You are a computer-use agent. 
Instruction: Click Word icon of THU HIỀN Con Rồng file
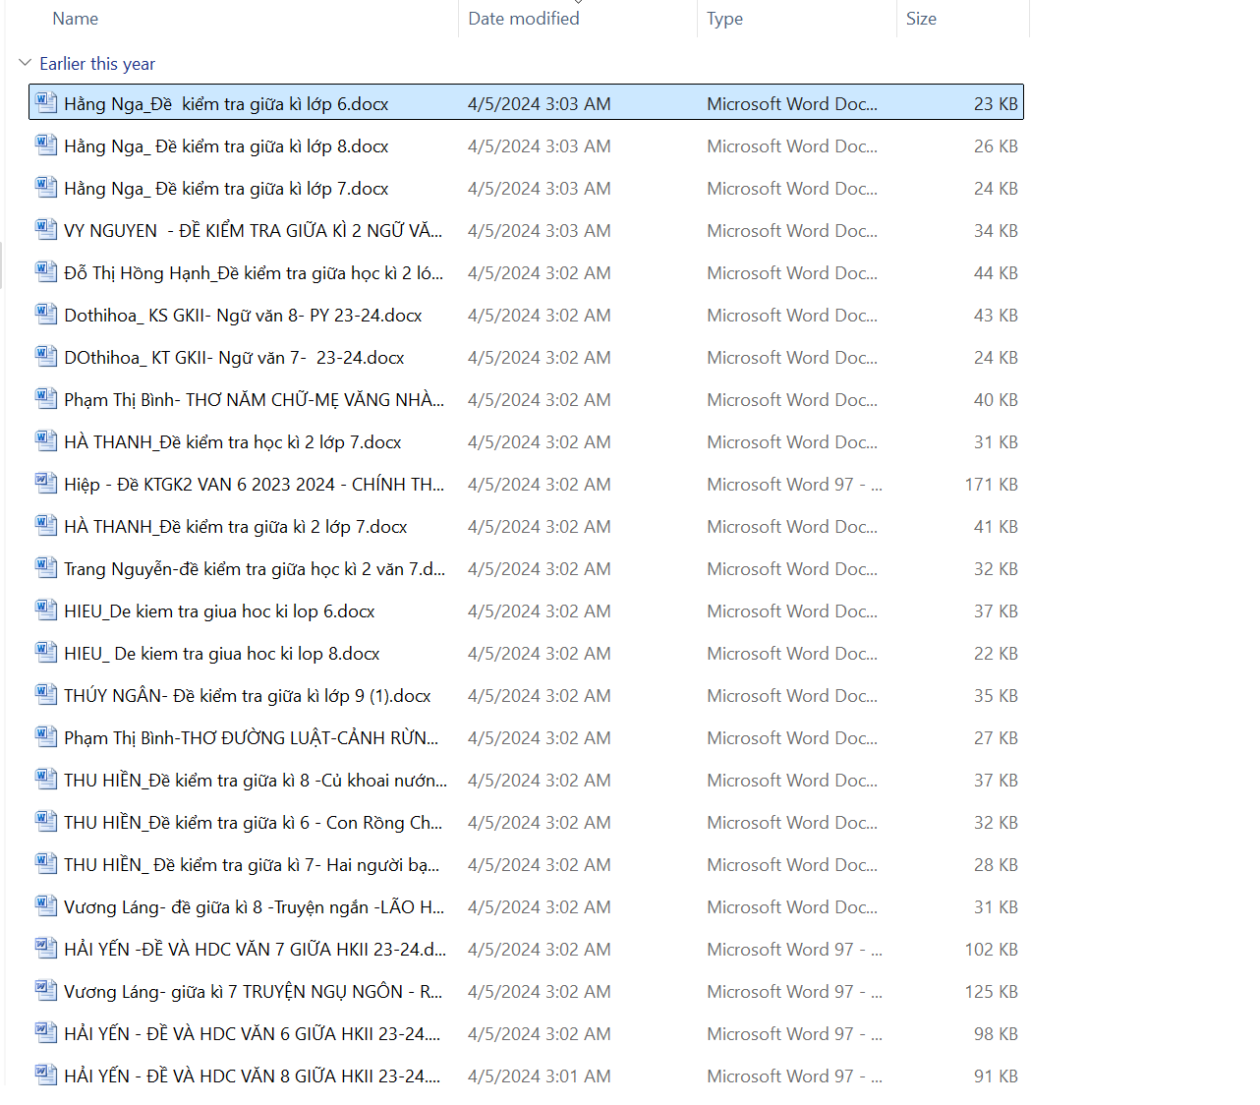(46, 821)
